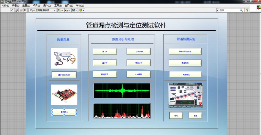This screenshot has width=261, height=135.
Task: Click the 退出 button
Action: point(195,115)
